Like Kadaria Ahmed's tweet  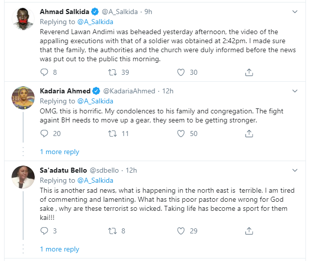[181, 134]
